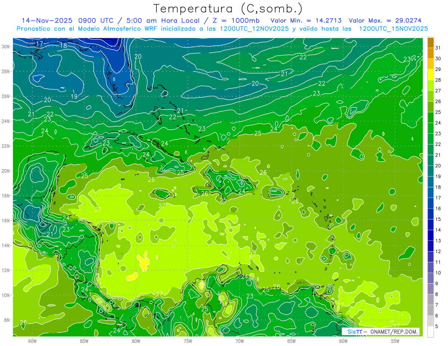Click the orange colorbar segment between 30 and 31
Screen dimensions: 448x346
pyautogui.click(x=430, y=53)
